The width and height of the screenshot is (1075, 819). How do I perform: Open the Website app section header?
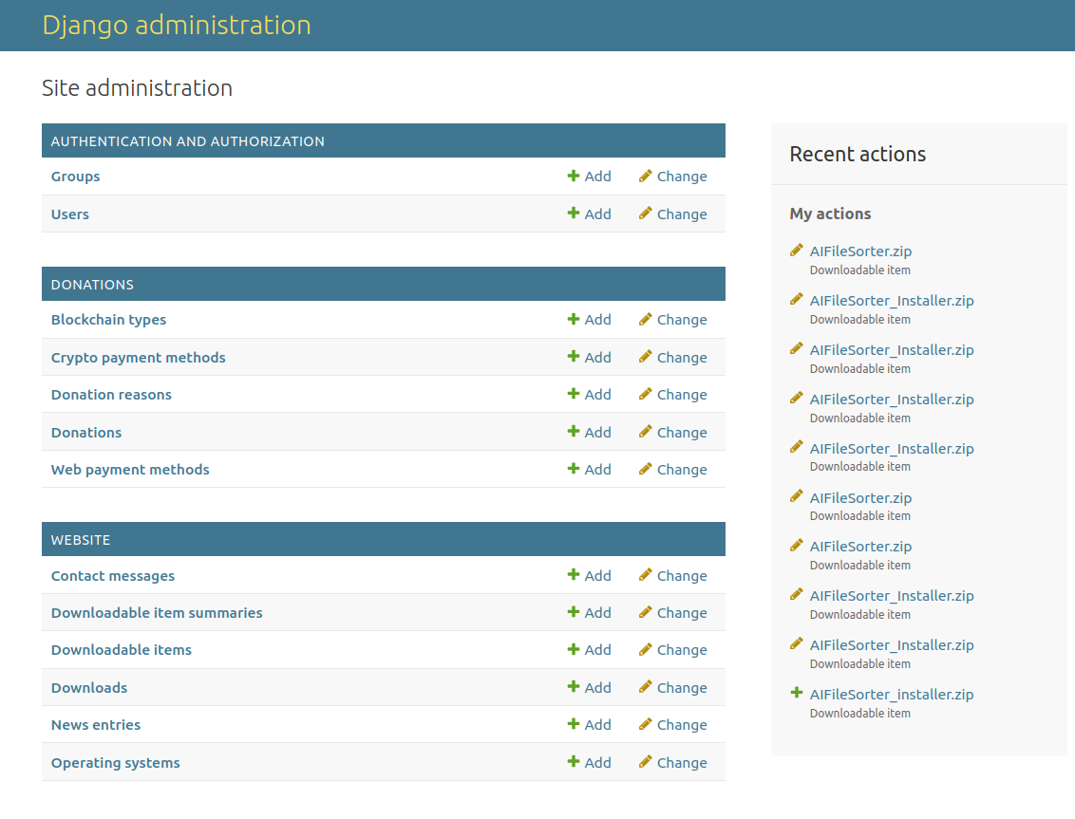(x=81, y=540)
